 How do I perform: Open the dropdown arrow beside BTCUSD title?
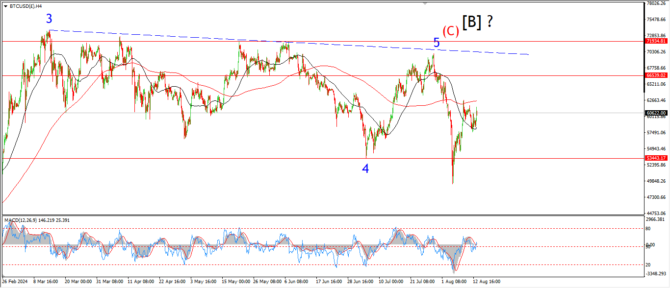point(5,6)
